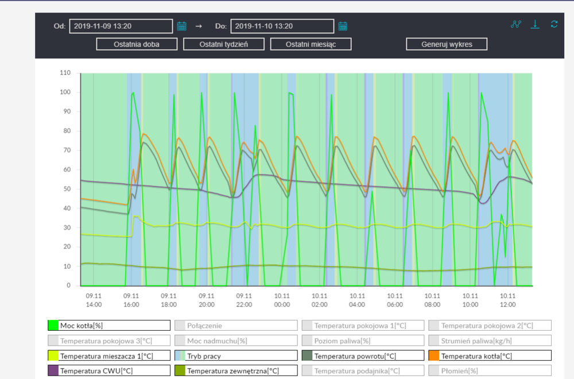Screen dimensions: 574x379
Task: Enable 'Poziom paliwa[%]' series in legend
Action: pos(363,341)
